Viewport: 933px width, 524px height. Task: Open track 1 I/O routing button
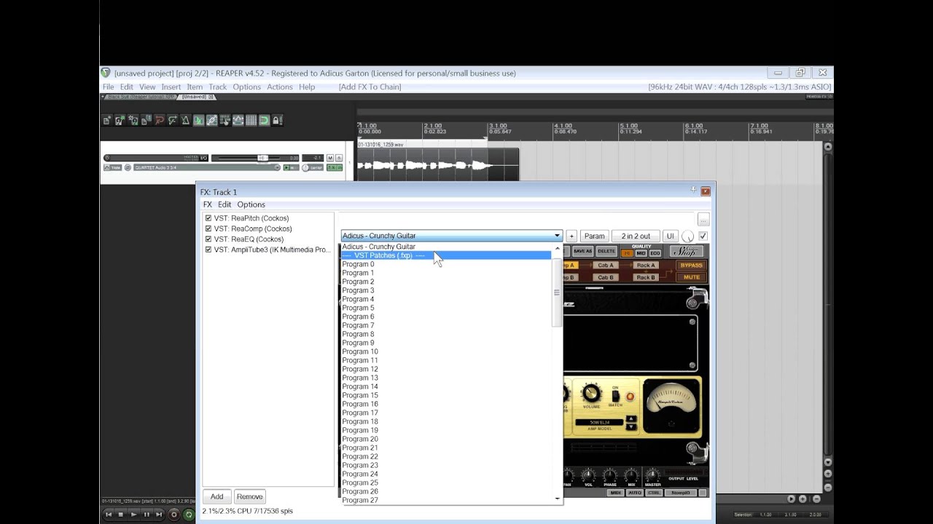203,157
